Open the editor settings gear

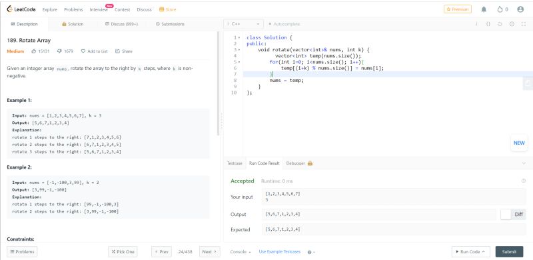pos(512,24)
